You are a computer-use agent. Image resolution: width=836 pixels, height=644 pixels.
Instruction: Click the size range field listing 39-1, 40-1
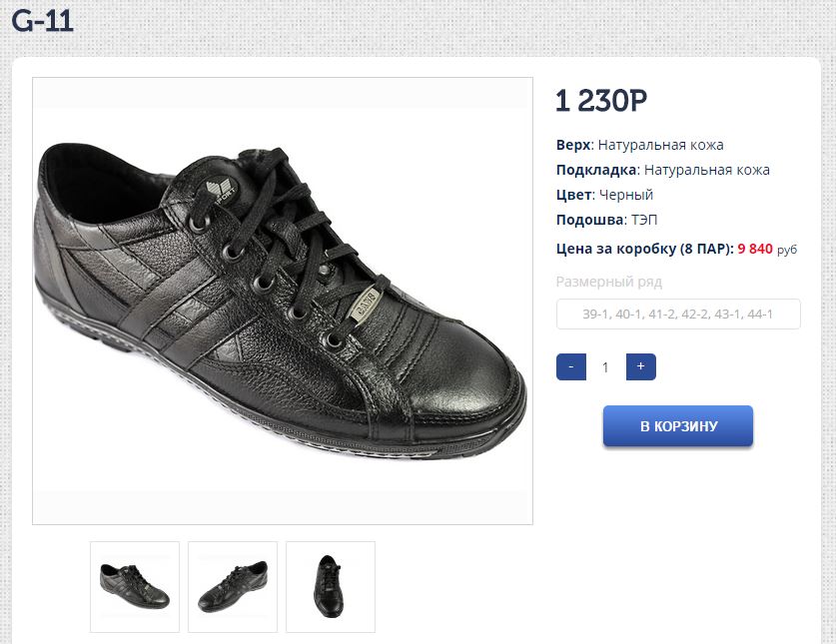click(x=678, y=314)
